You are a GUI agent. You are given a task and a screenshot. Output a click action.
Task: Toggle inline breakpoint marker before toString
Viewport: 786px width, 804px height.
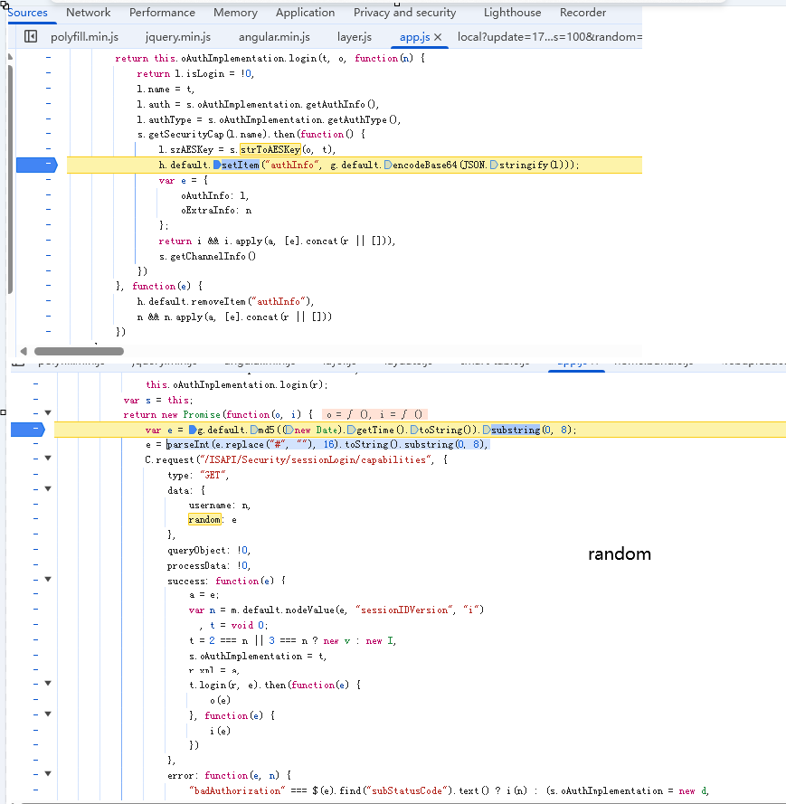tap(414, 430)
